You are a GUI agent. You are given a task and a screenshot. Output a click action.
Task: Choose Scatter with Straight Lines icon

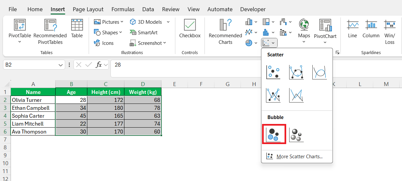tap(296, 95)
